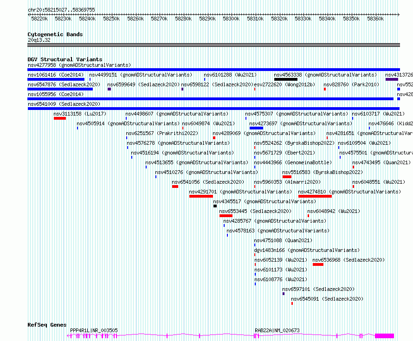Select nsv4281651 variant label

(369, 133)
